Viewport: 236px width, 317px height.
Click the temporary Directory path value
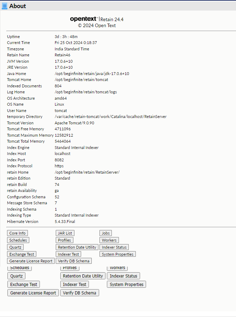click(110, 117)
